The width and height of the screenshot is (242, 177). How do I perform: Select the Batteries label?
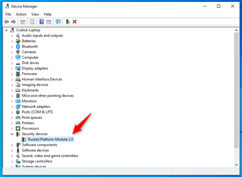coord(29,41)
